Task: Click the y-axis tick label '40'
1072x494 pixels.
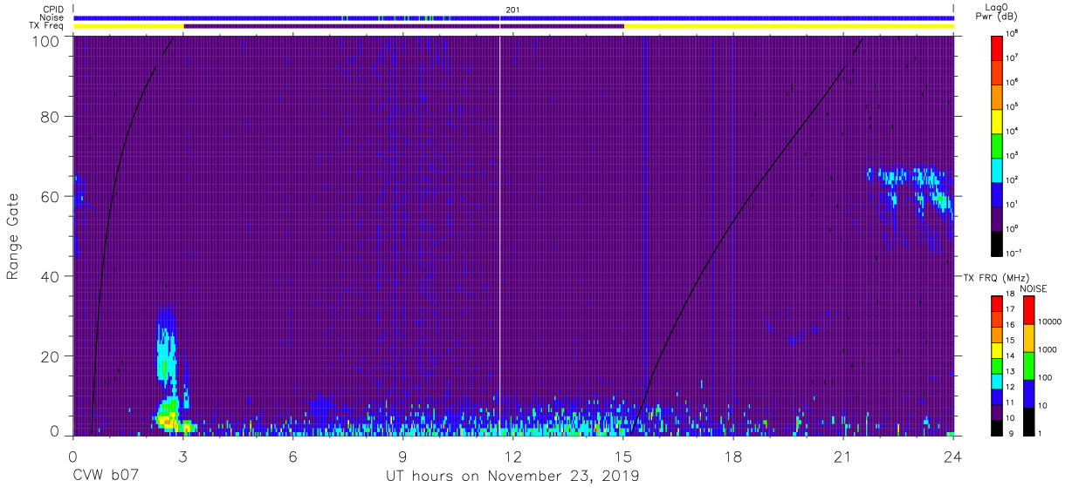Action: (51, 276)
